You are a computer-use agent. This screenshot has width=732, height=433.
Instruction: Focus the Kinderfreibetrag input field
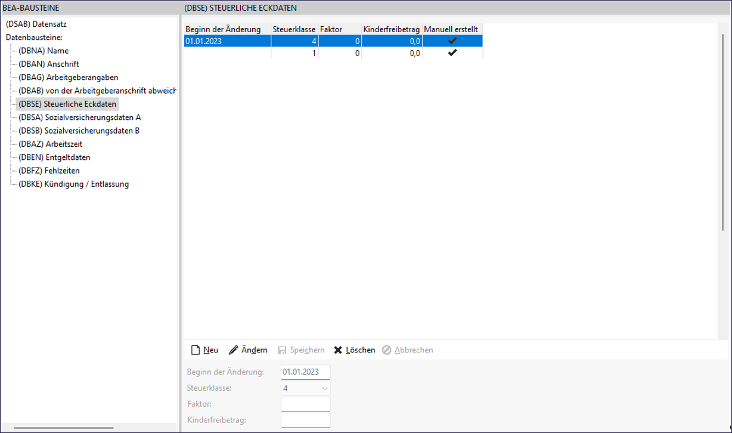coord(305,420)
